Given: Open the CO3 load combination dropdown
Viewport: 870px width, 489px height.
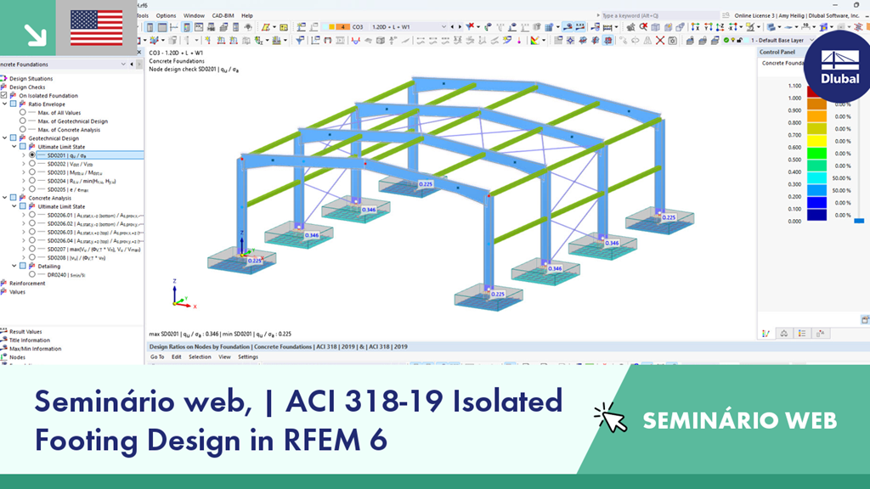Looking at the screenshot, I should point(443,26).
